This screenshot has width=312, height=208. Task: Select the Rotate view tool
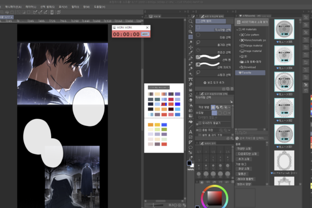(x=190, y=26)
